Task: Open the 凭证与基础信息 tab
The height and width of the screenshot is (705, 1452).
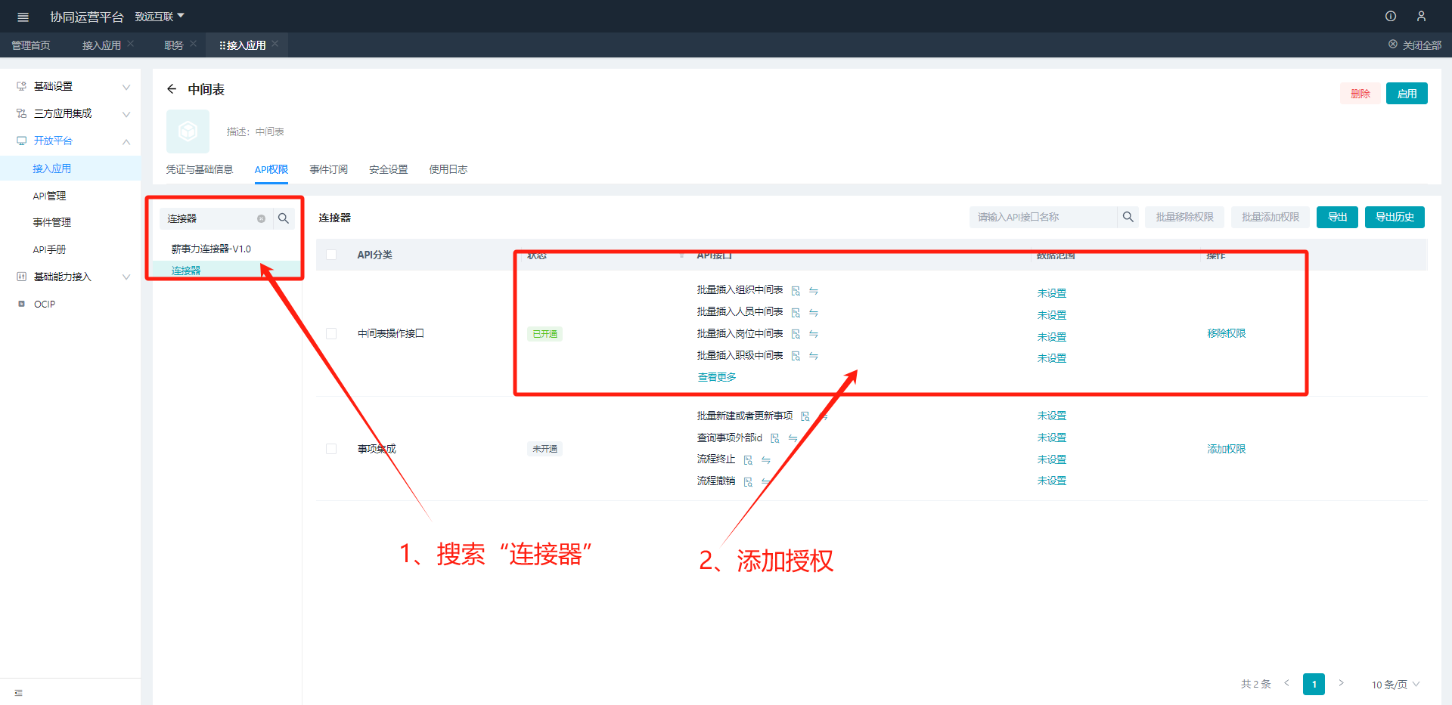Action: (x=200, y=169)
